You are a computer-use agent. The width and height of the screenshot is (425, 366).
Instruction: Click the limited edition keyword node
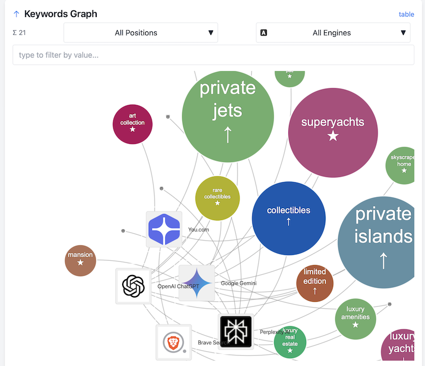(314, 284)
